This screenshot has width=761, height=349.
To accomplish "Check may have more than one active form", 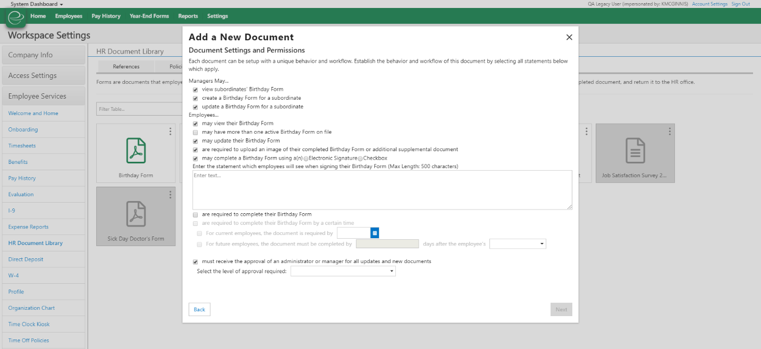I will (x=196, y=132).
